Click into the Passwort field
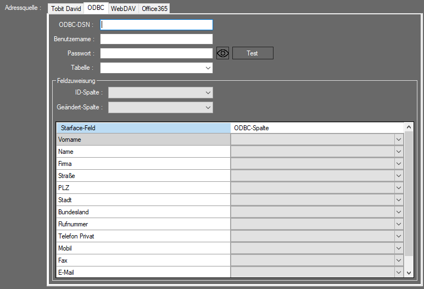This screenshot has height=289, width=424. tap(156, 53)
